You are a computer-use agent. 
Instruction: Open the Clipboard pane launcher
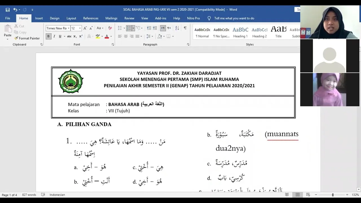coord(41,45)
